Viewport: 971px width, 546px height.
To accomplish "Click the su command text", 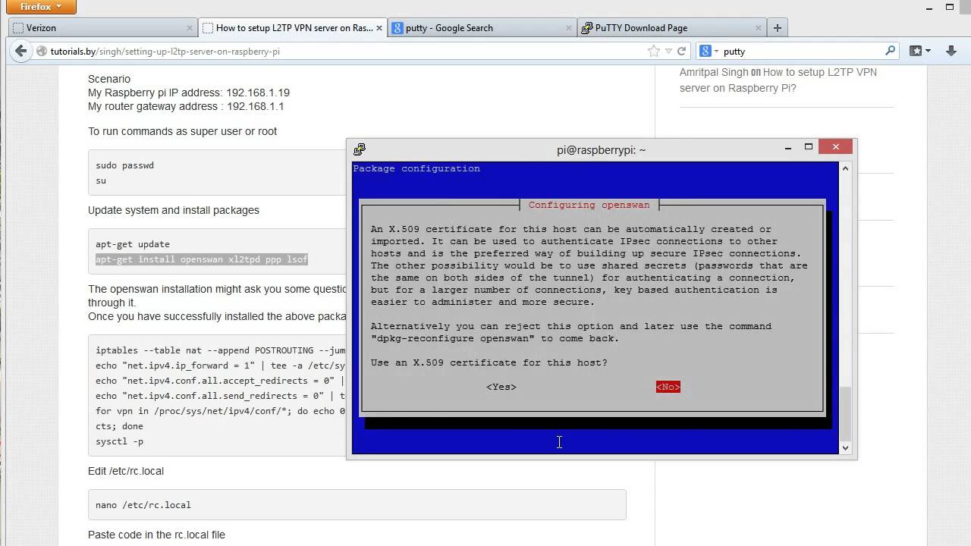I will click(x=101, y=180).
